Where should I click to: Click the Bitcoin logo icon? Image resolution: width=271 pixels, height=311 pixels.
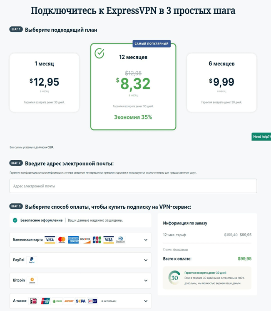coord(32,281)
